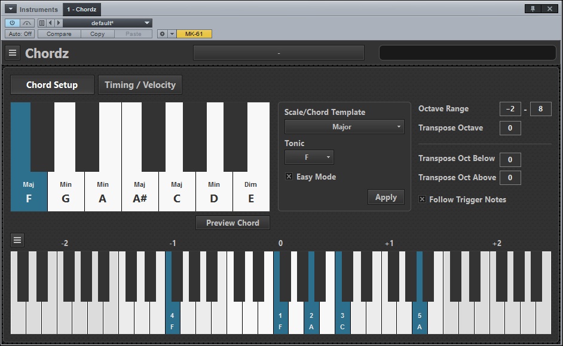Click the Apply button
This screenshot has width=563, height=346.
pos(386,197)
